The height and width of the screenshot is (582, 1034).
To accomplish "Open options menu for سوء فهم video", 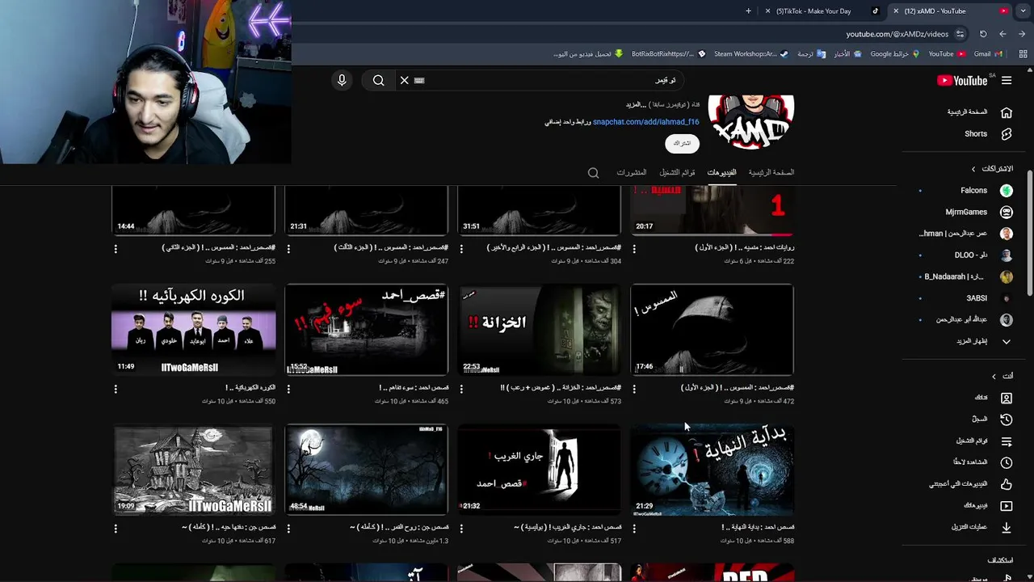I will 288,390.
